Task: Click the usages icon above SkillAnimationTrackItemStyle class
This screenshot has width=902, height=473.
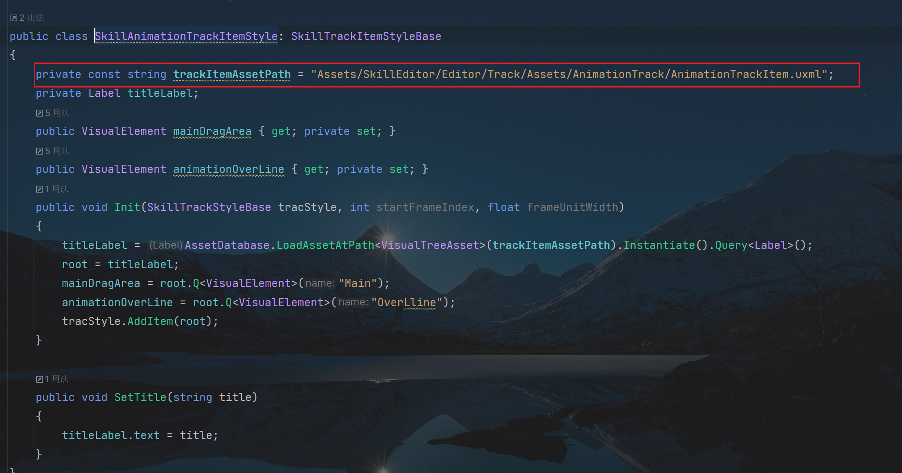Action: coord(14,18)
